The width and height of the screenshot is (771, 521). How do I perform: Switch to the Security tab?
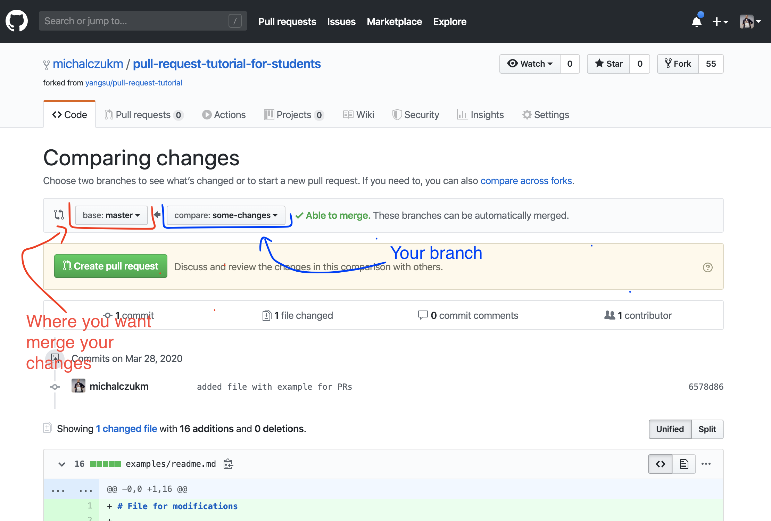tap(416, 115)
